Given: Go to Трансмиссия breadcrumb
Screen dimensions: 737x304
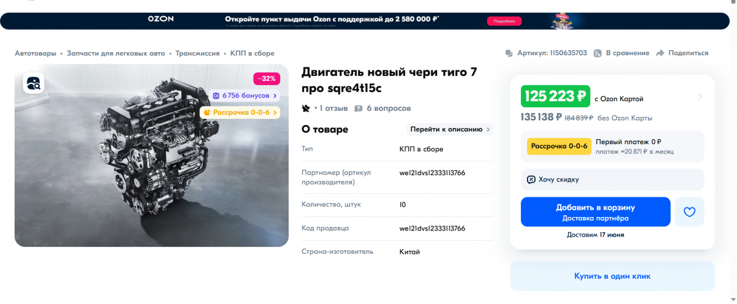Looking at the screenshot, I should tap(198, 53).
